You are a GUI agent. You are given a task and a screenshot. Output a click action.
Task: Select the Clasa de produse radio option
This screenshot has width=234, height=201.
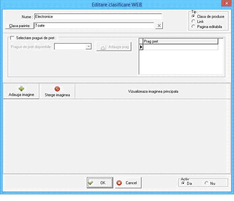point(193,16)
